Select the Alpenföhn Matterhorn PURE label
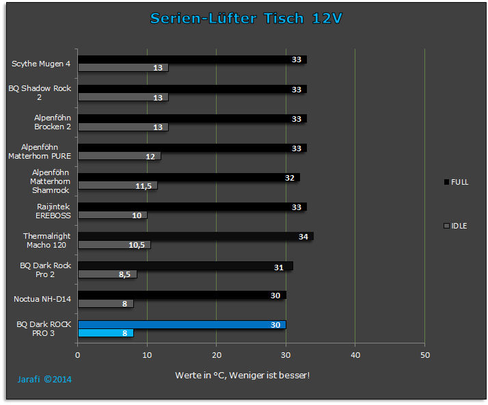The width and height of the screenshot is (488, 405). (40, 152)
